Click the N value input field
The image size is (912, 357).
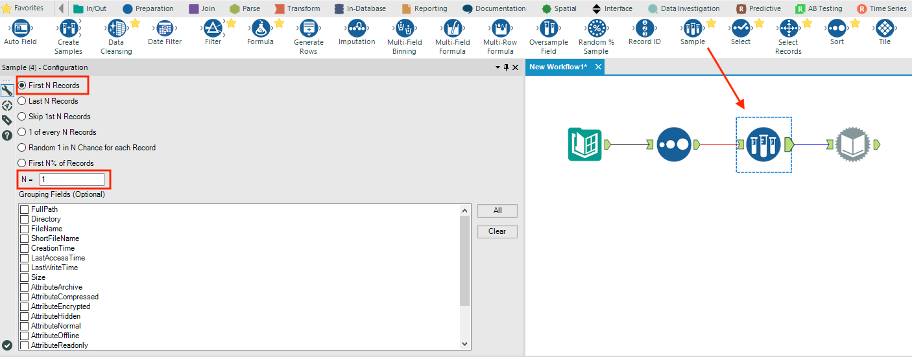pyautogui.click(x=71, y=179)
